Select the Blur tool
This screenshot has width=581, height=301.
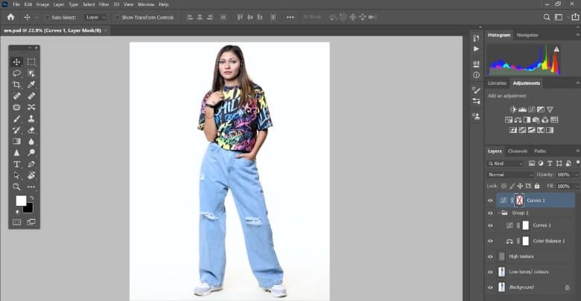(31, 141)
